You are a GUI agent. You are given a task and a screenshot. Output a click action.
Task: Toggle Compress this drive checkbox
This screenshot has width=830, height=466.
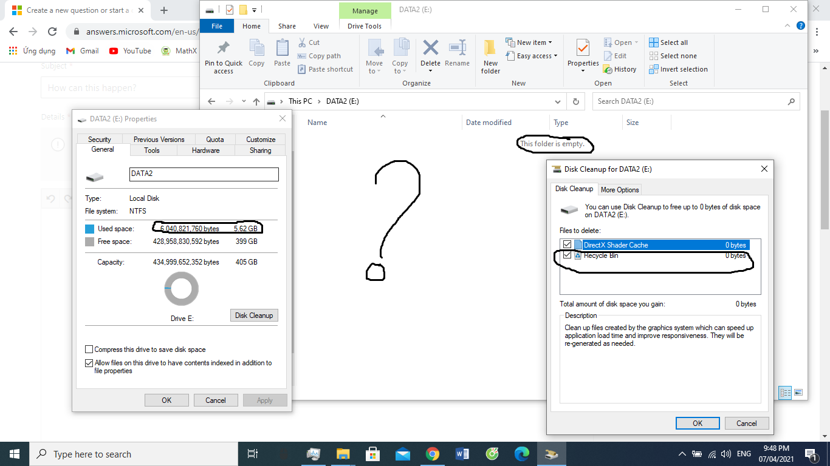point(89,349)
